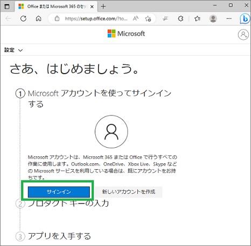The image size is (251, 246).
Task: Click the blue サインイン button
Action: coord(59,192)
